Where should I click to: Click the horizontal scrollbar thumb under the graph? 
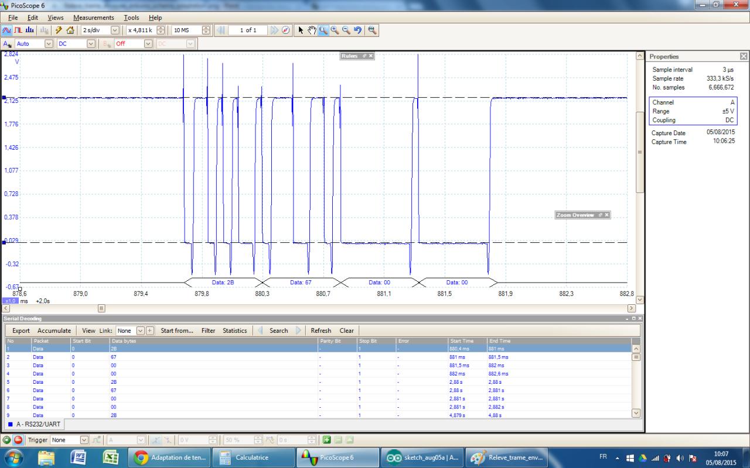point(101,308)
